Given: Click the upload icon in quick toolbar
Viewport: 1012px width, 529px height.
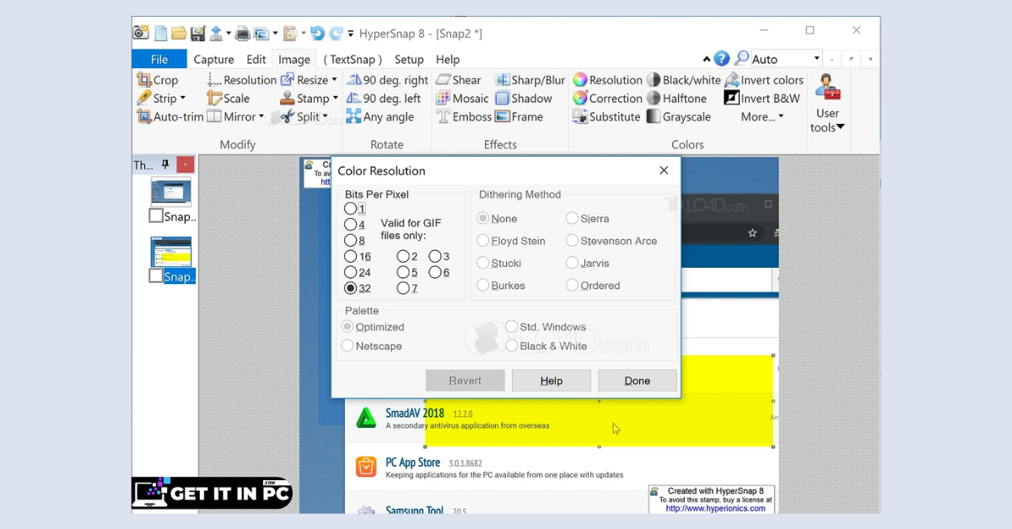Looking at the screenshot, I should pos(216,33).
